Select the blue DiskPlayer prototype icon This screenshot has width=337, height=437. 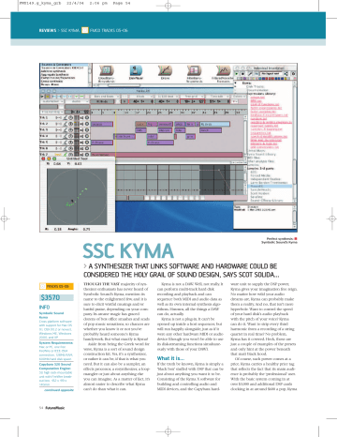(136, 70)
